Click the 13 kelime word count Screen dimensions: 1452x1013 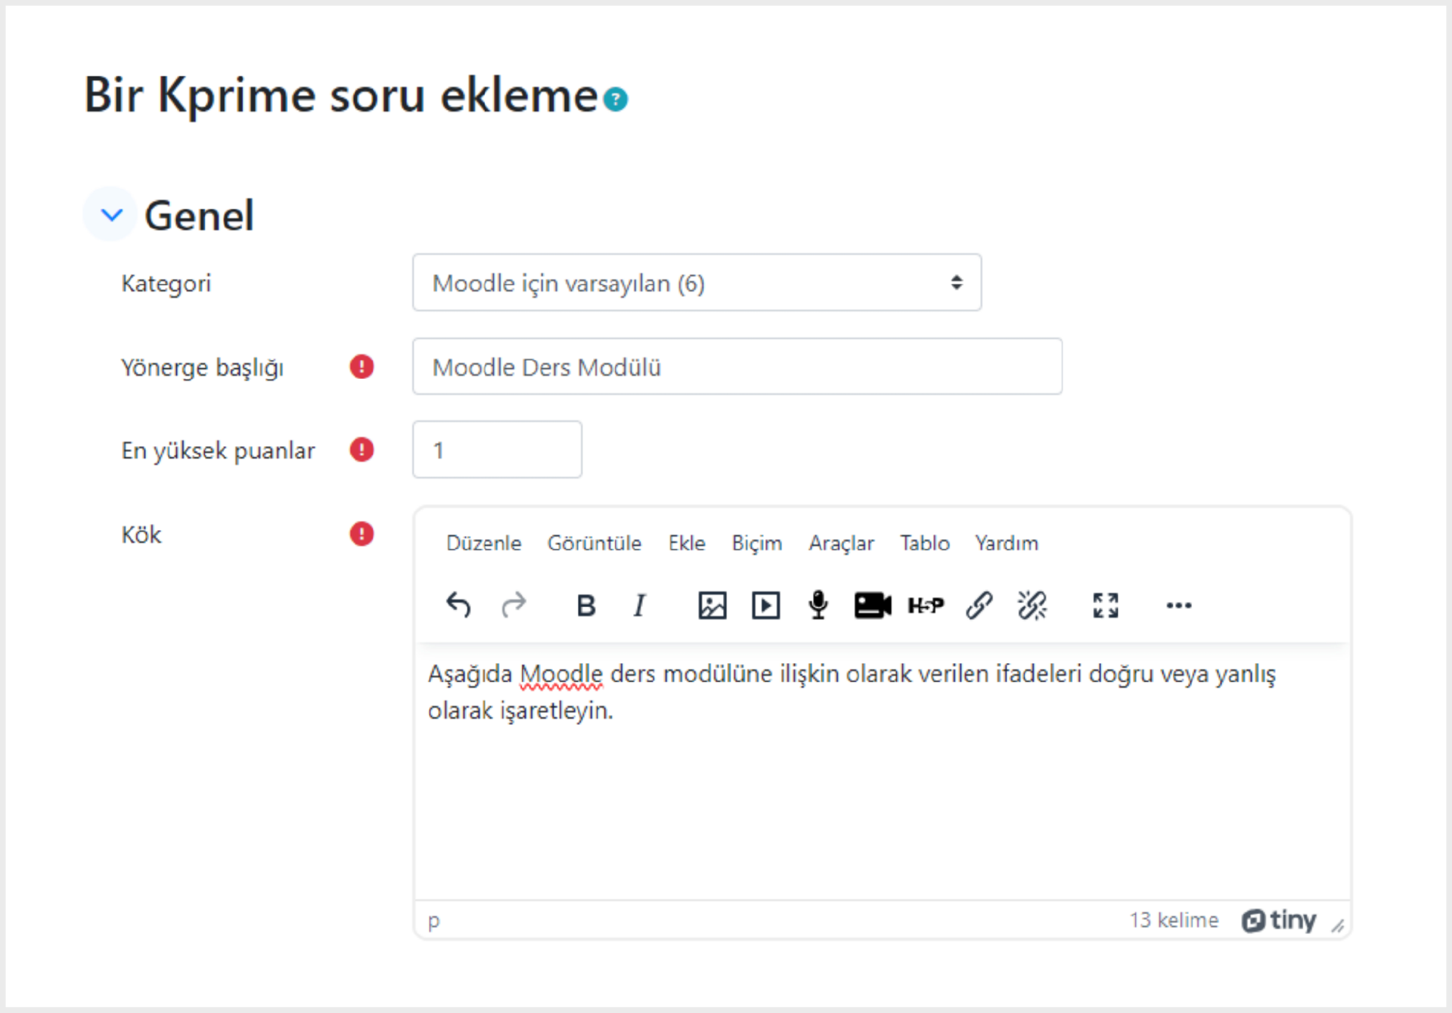pyautogui.click(x=1174, y=920)
